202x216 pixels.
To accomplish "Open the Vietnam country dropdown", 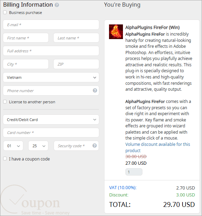I will (51, 77).
